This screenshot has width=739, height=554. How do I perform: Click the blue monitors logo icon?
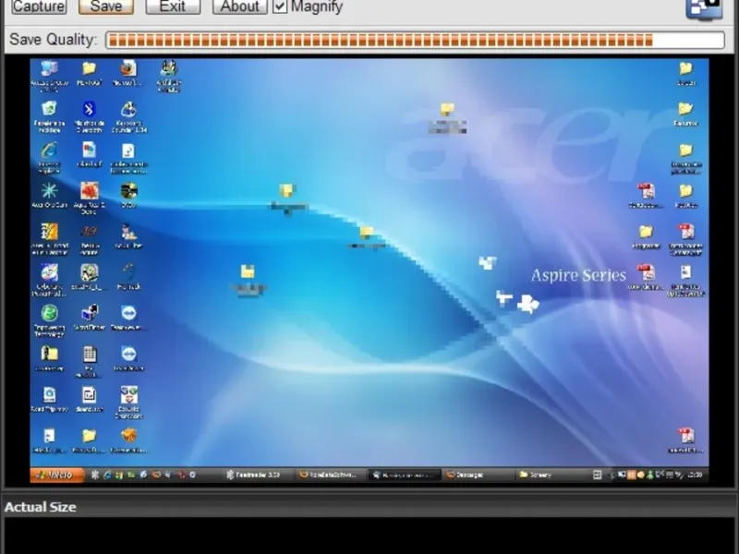click(x=704, y=9)
